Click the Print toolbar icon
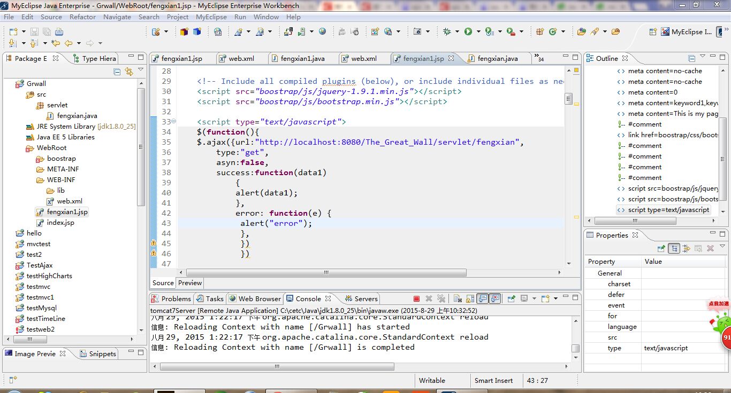 (59, 32)
